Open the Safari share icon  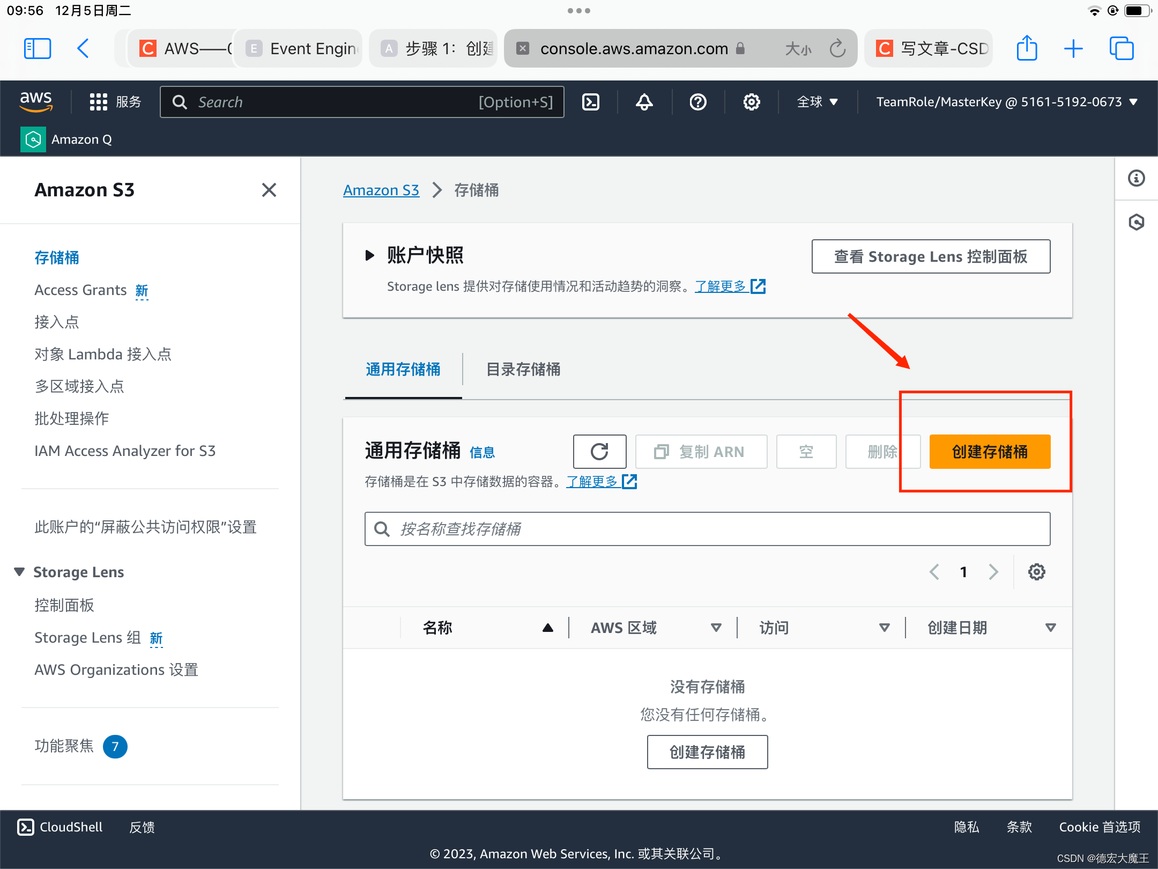[1027, 48]
